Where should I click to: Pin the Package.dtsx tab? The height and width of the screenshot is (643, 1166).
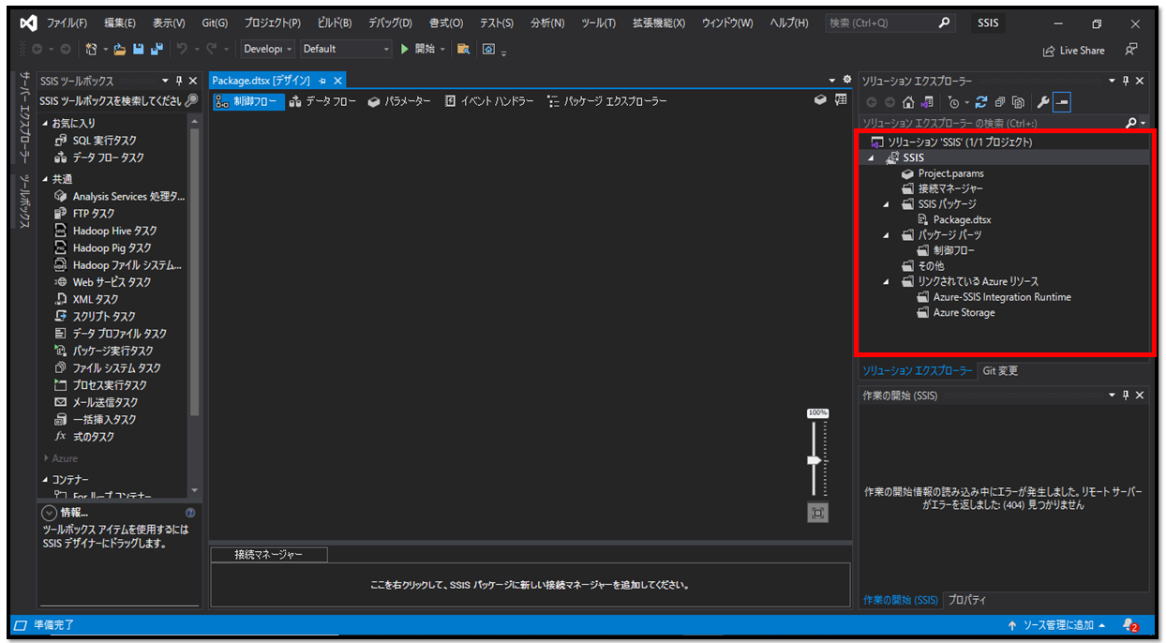(322, 81)
